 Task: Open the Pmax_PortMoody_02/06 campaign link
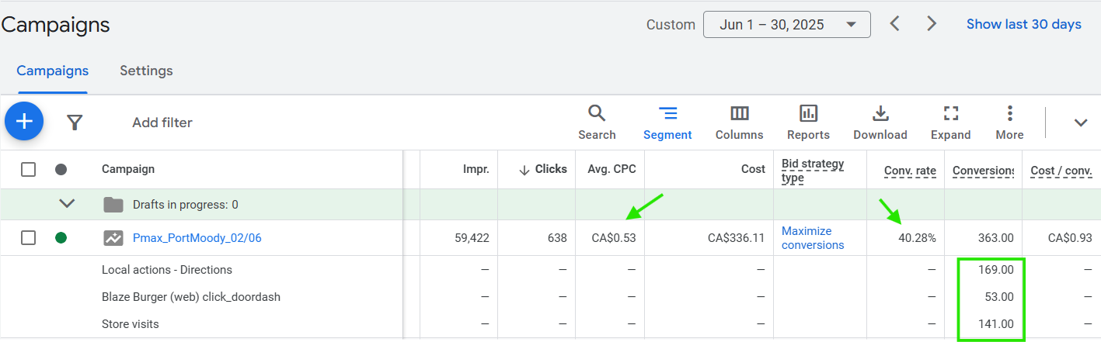point(197,238)
